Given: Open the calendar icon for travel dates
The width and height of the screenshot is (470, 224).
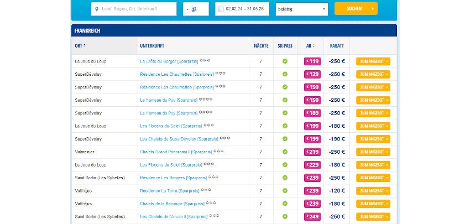Looking at the screenshot, I should point(221,9).
